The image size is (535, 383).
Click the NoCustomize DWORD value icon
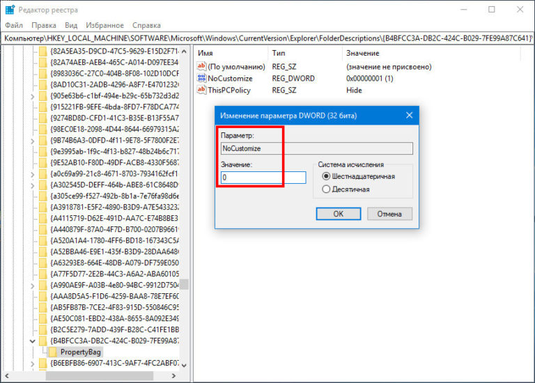point(202,78)
